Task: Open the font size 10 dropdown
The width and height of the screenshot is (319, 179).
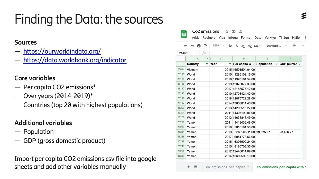Action: tap(298, 46)
